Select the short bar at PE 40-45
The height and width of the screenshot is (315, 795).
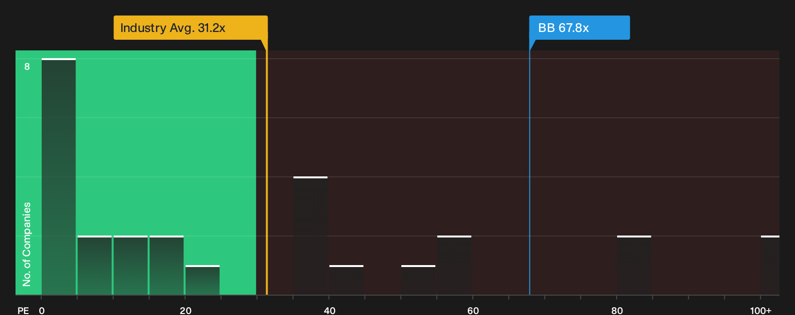tap(346, 280)
